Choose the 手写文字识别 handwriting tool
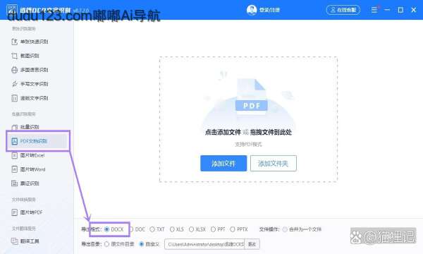Image resolution: width=423 pixels, height=254 pixels. point(30,84)
